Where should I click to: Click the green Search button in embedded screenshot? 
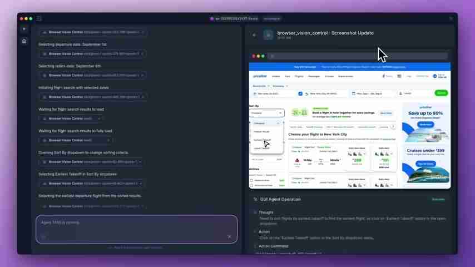point(441,93)
